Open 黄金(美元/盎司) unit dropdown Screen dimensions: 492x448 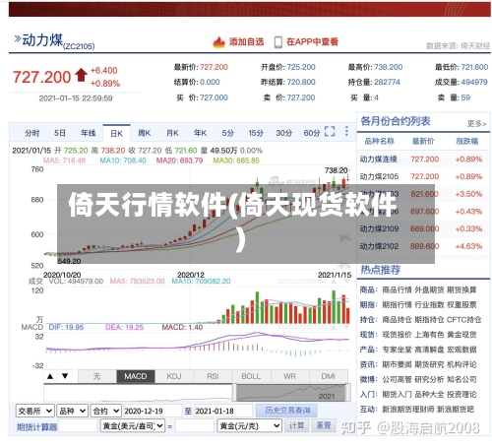pos(133,426)
